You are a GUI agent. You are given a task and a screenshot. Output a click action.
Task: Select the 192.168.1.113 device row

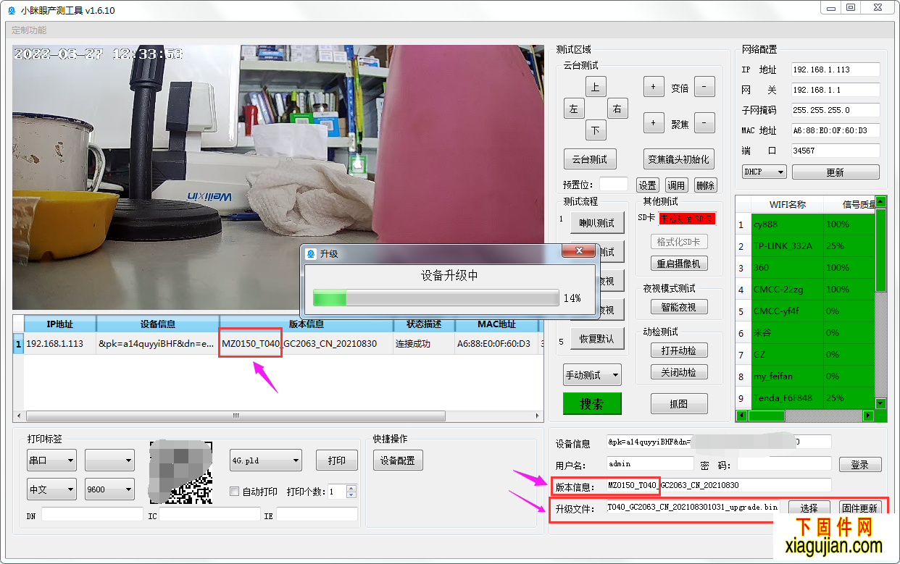pyautogui.click(x=278, y=344)
